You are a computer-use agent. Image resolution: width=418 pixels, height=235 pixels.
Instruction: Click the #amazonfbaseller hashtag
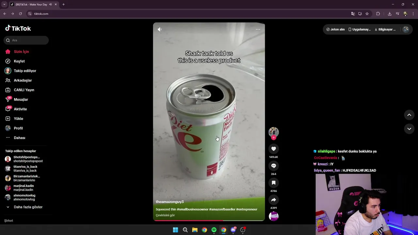(x=222, y=209)
